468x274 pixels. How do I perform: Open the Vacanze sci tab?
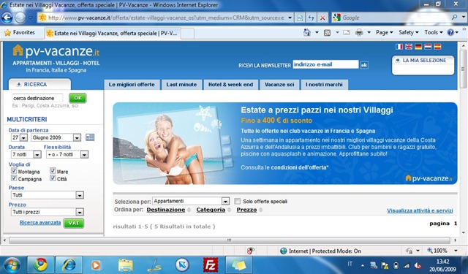click(x=279, y=85)
